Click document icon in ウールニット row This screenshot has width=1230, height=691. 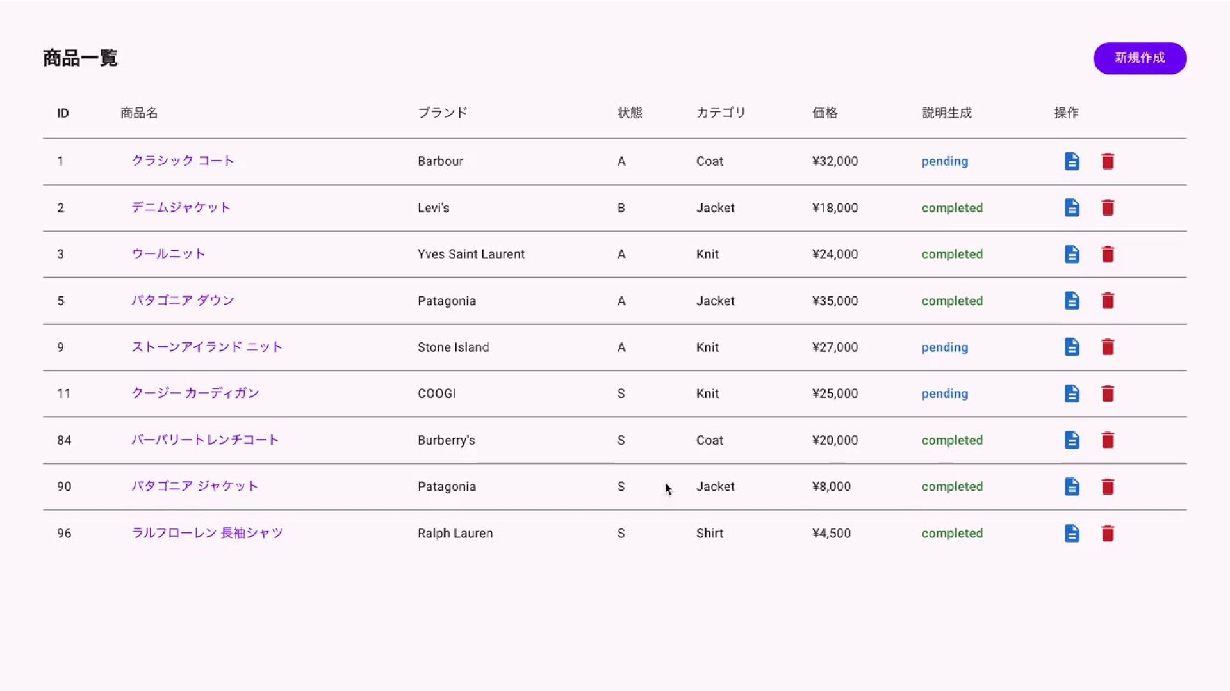(1072, 254)
